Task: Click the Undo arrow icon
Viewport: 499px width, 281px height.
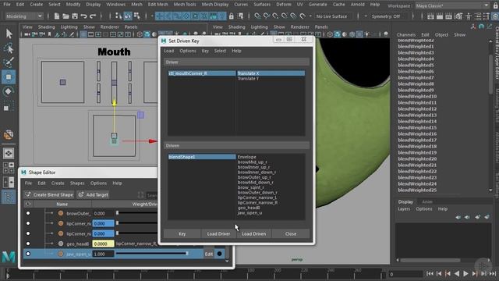Action: (83, 16)
